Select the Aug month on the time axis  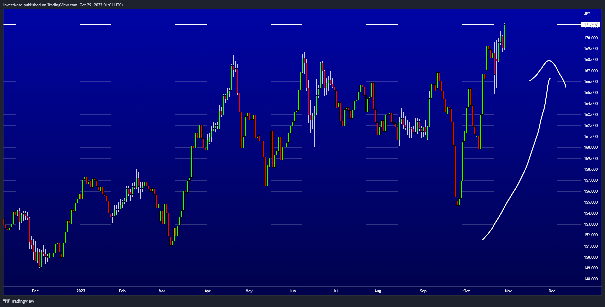[x=378, y=291]
